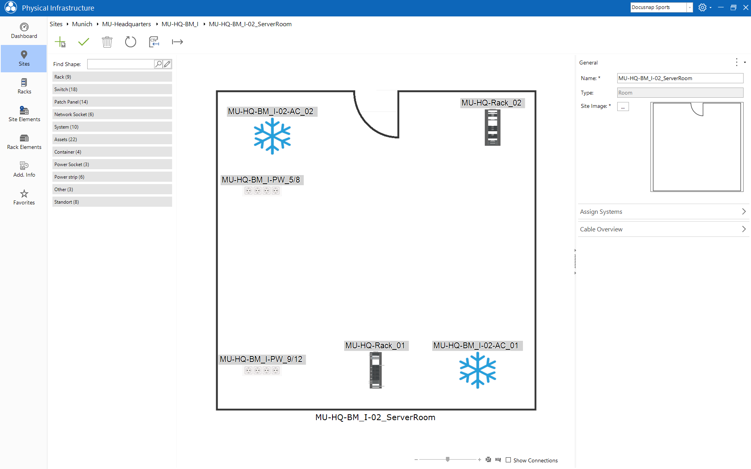Viewport: 751px width, 469px height.
Task: Click the Find Shape input field
Action: tap(121, 64)
